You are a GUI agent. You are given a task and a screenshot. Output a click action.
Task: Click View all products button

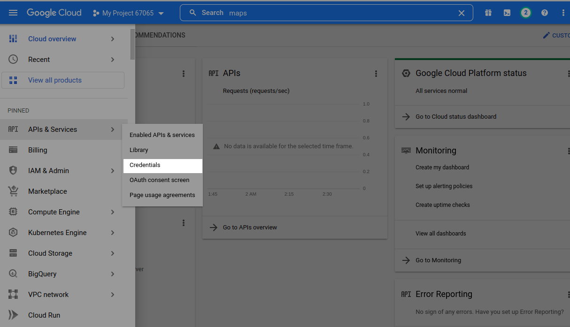point(63,80)
